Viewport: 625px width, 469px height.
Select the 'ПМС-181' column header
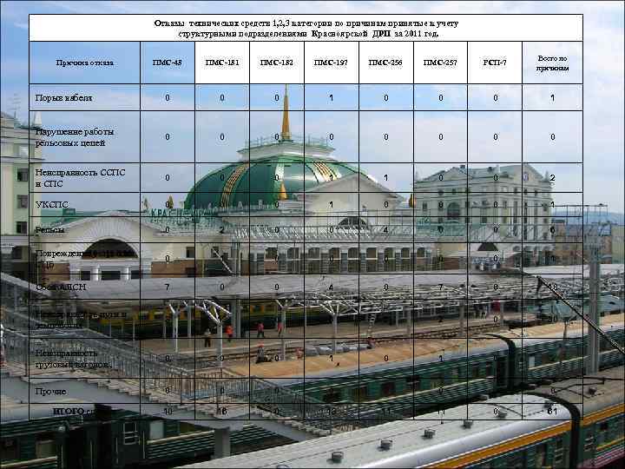(222, 63)
